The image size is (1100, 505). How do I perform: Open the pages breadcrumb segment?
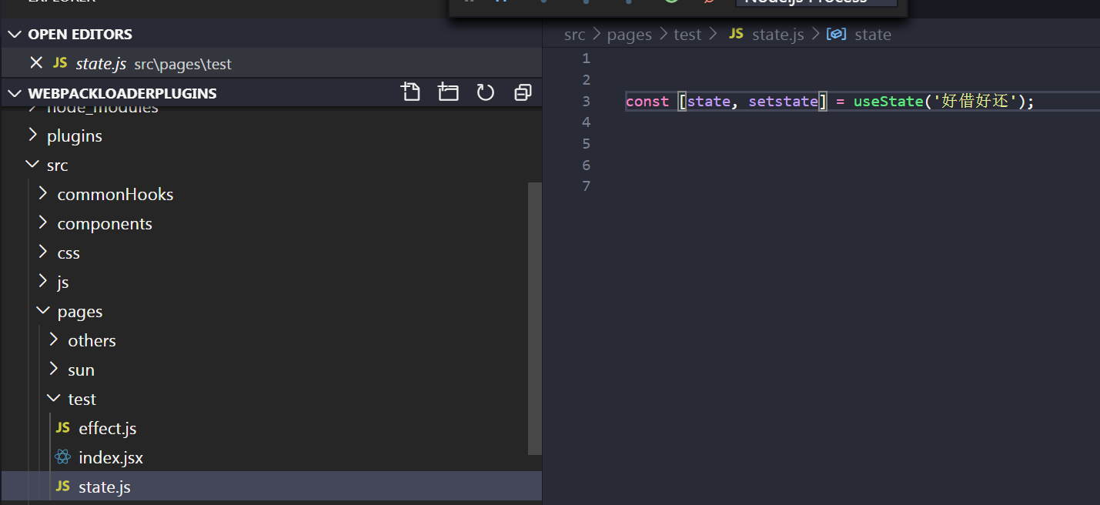click(x=629, y=35)
